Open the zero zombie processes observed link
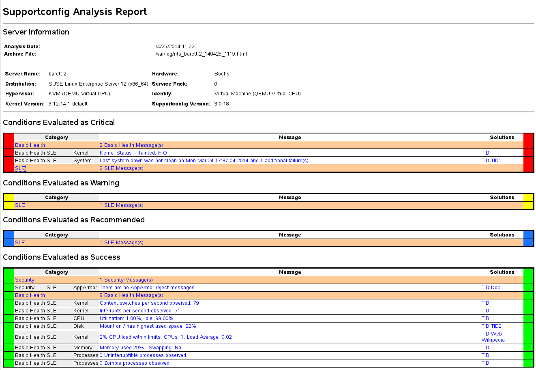The height and width of the screenshot is (370, 536). tap(135, 363)
